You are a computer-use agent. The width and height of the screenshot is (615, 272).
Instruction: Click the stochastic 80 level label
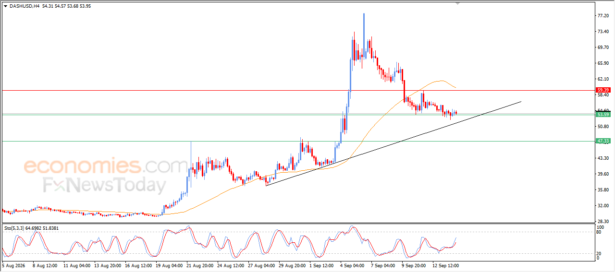[x=599, y=232]
